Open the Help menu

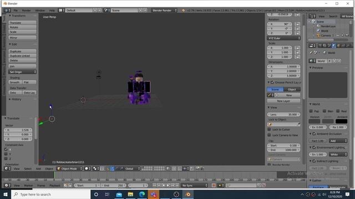52,11
